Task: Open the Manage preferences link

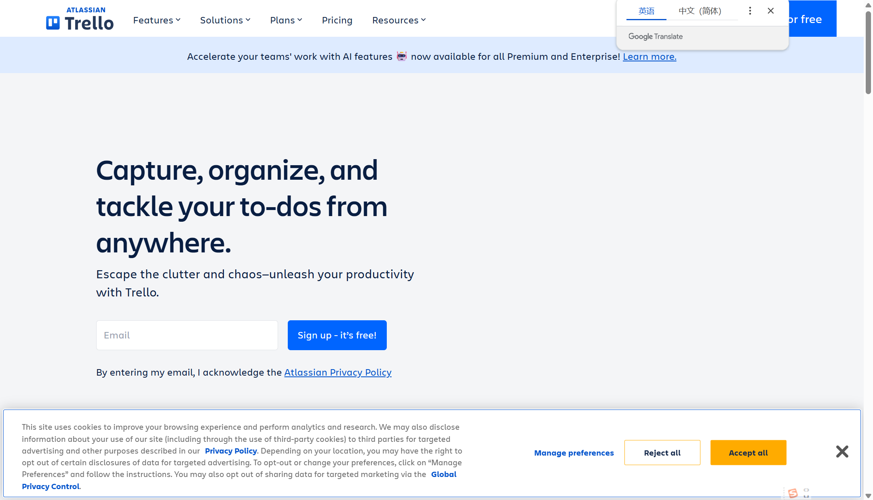Action: tap(574, 453)
